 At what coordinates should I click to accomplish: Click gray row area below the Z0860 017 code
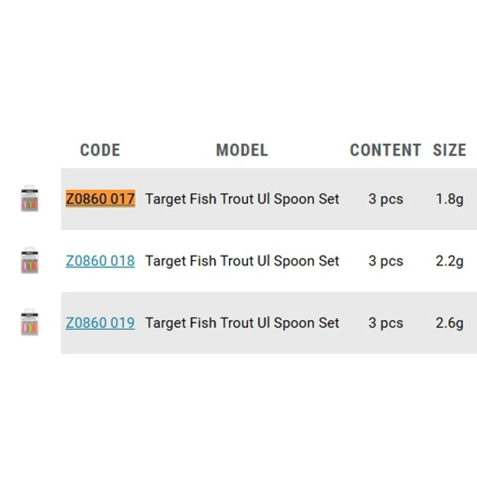click(100, 219)
